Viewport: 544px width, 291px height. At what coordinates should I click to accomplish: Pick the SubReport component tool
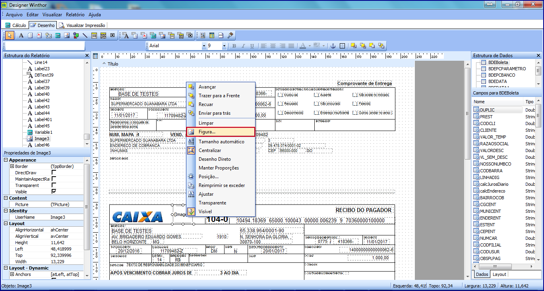(212, 35)
